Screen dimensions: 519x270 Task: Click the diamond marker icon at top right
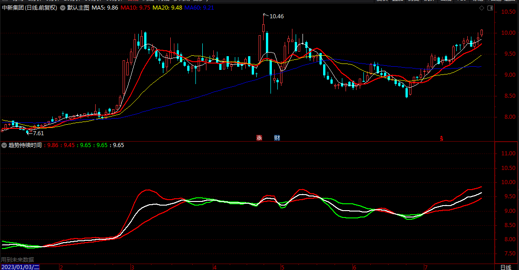(481, 8)
